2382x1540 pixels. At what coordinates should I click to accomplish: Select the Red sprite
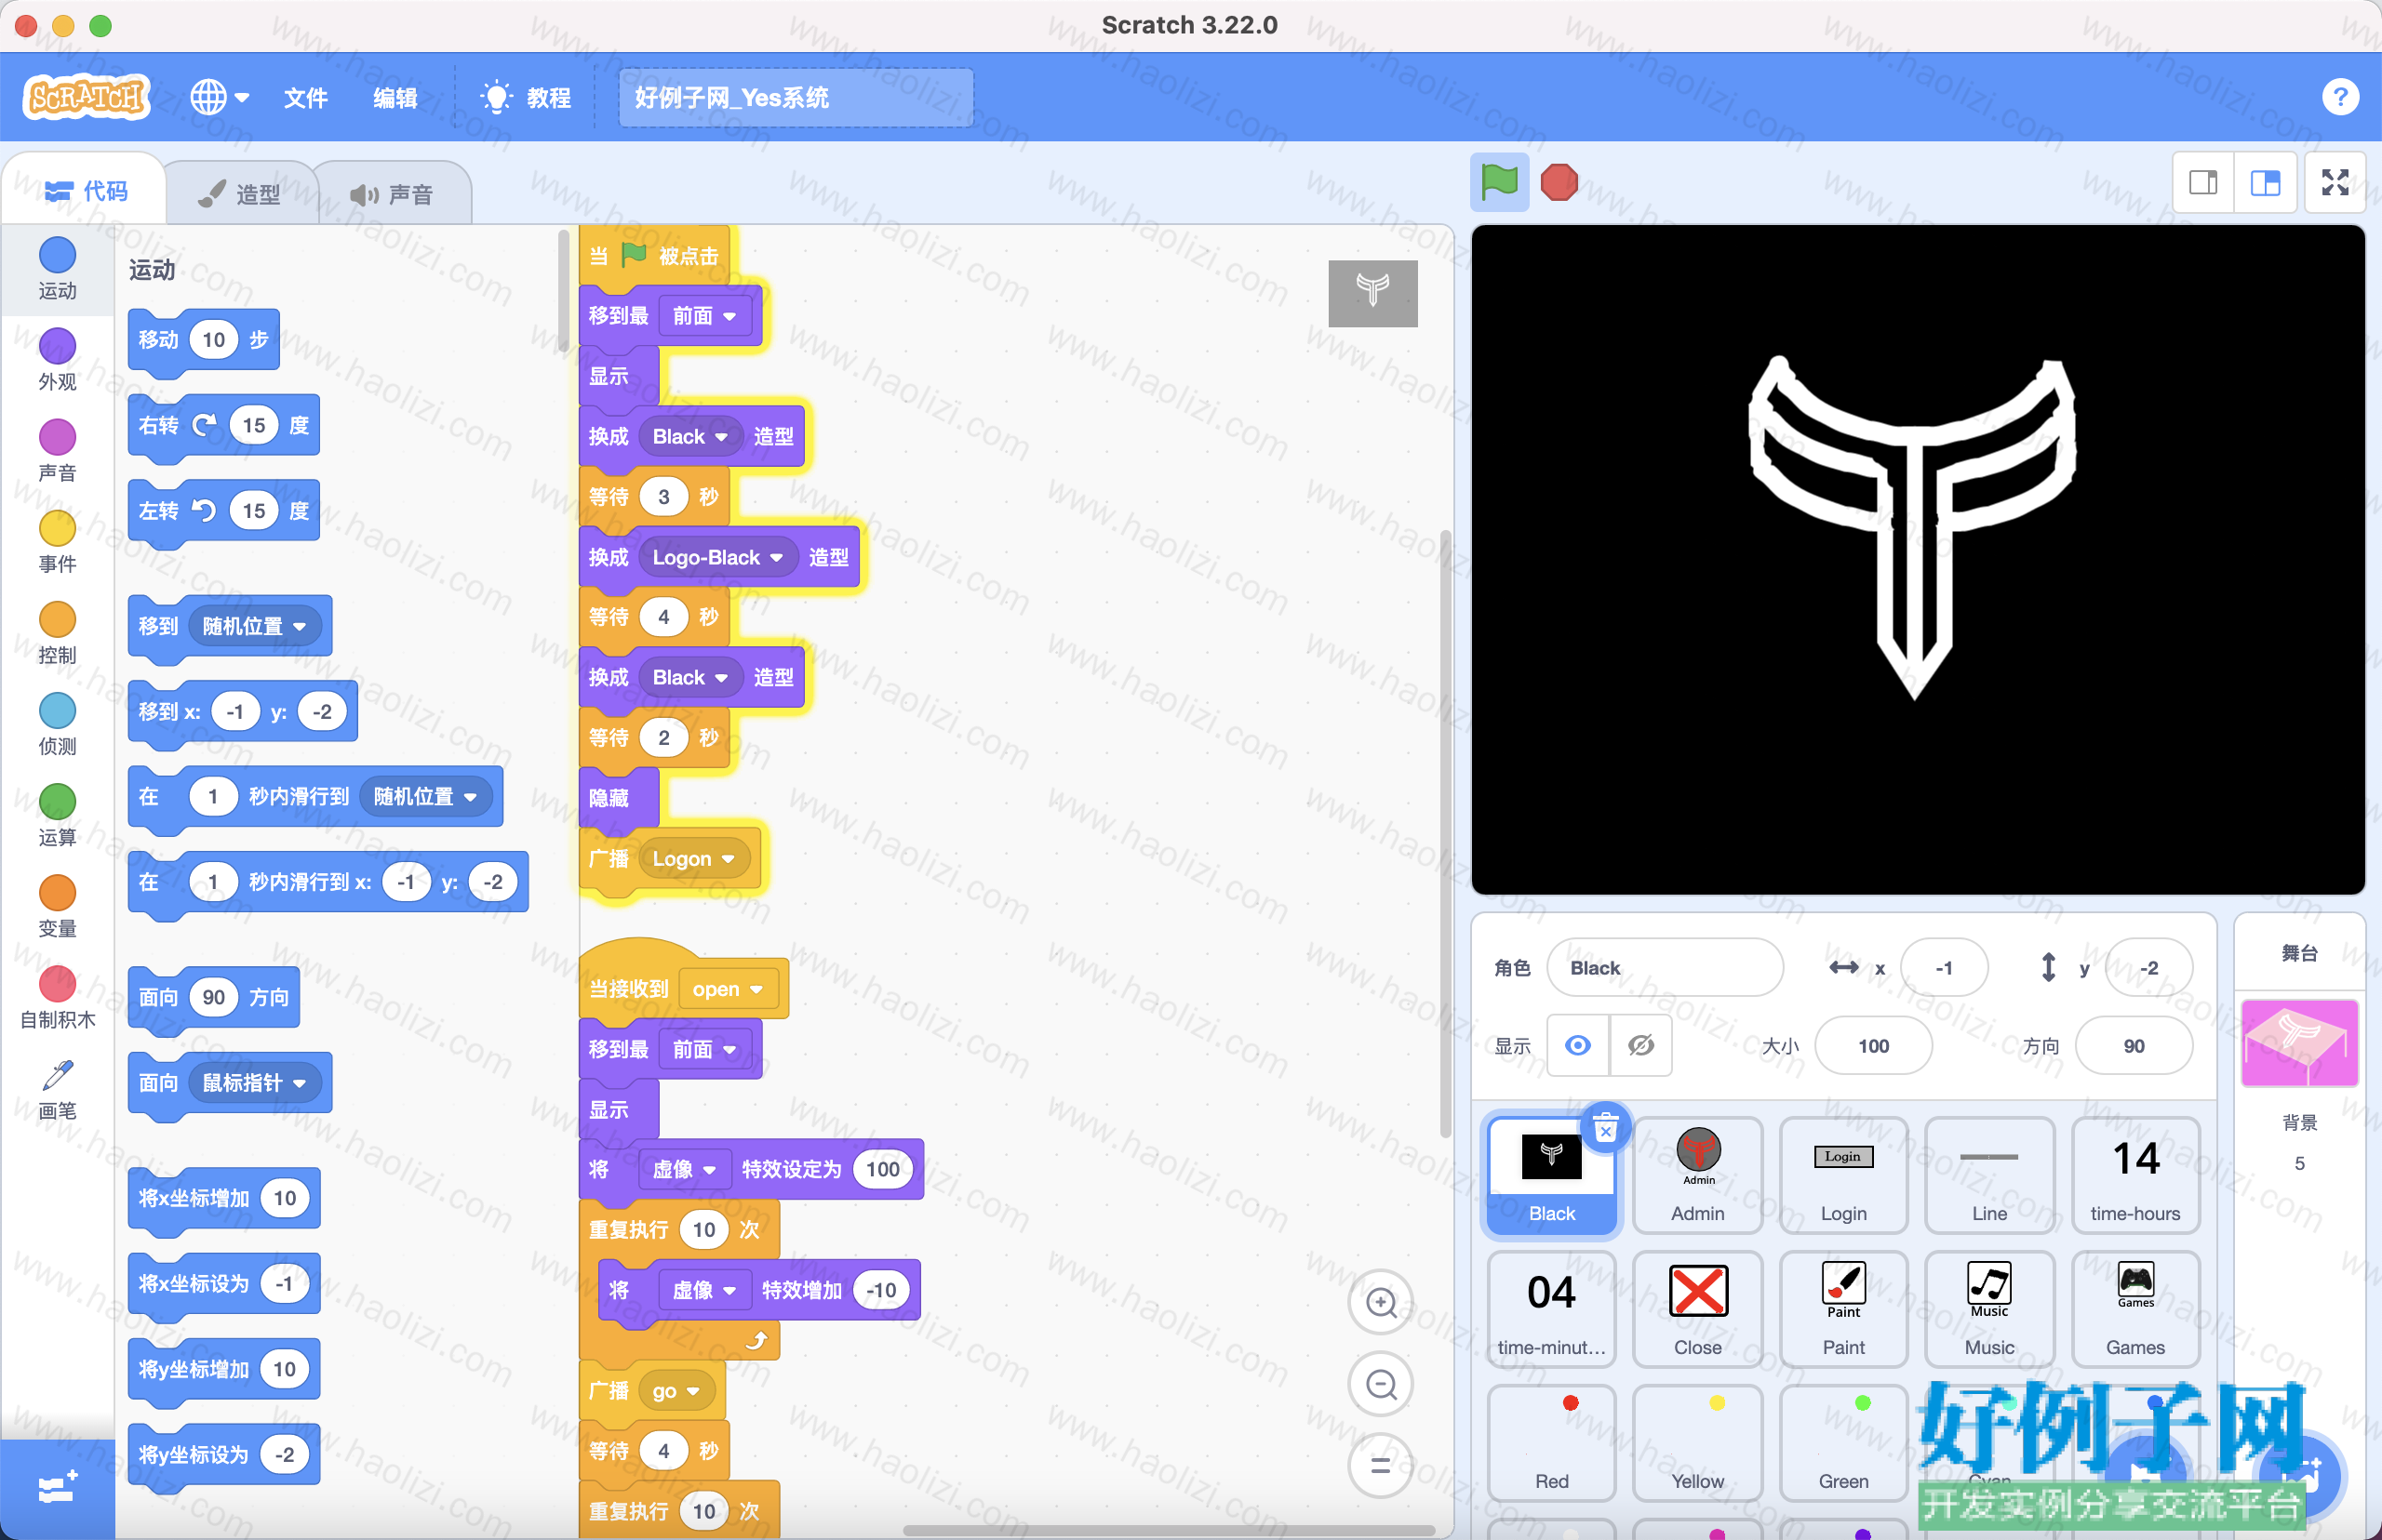[x=1552, y=1443]
